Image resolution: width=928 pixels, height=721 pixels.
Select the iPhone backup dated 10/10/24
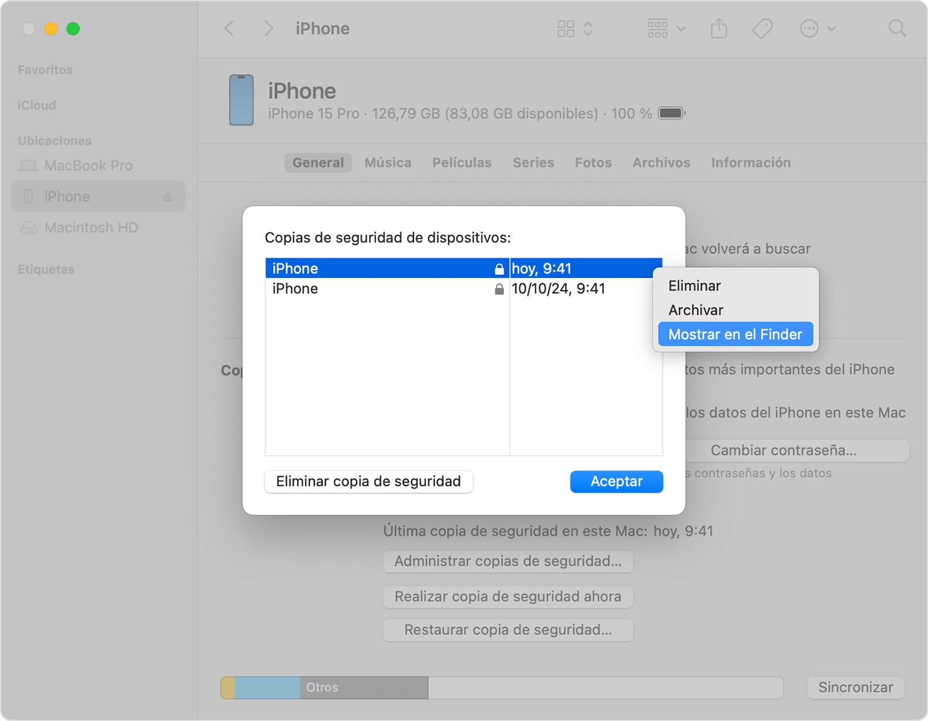pos(464,289)
